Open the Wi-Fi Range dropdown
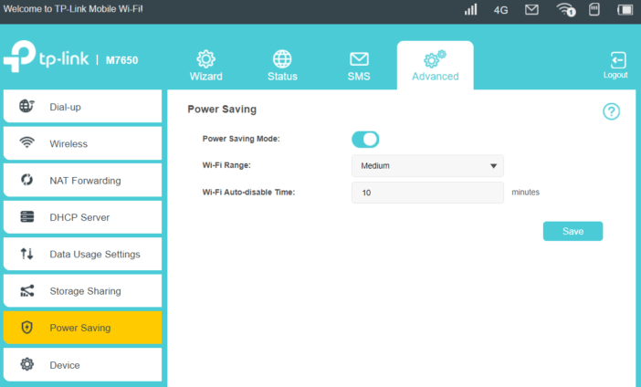 427,165
